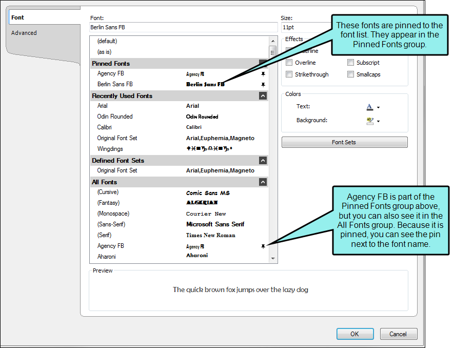Screen dimensions: 454x348
Task: Click the Size input field showing 11pt
Action: (306, 27)
